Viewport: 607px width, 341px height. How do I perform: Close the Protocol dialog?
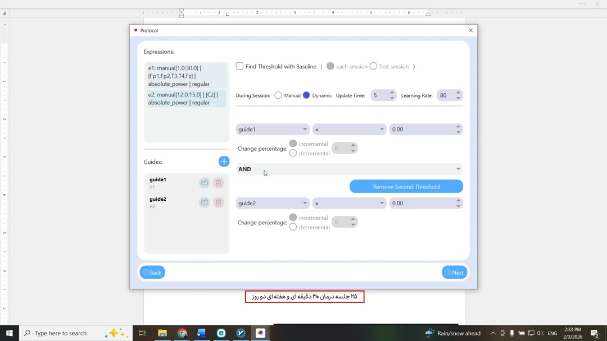click(471, 30)
